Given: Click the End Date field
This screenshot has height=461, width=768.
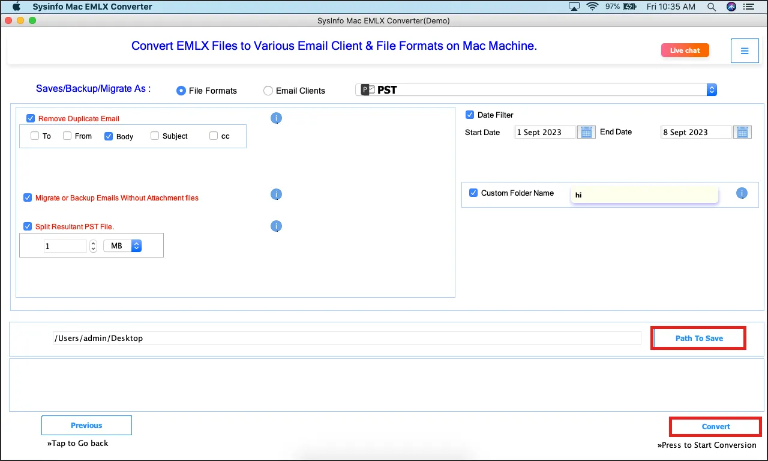Looking at the screenshot, I should point(697,132).
